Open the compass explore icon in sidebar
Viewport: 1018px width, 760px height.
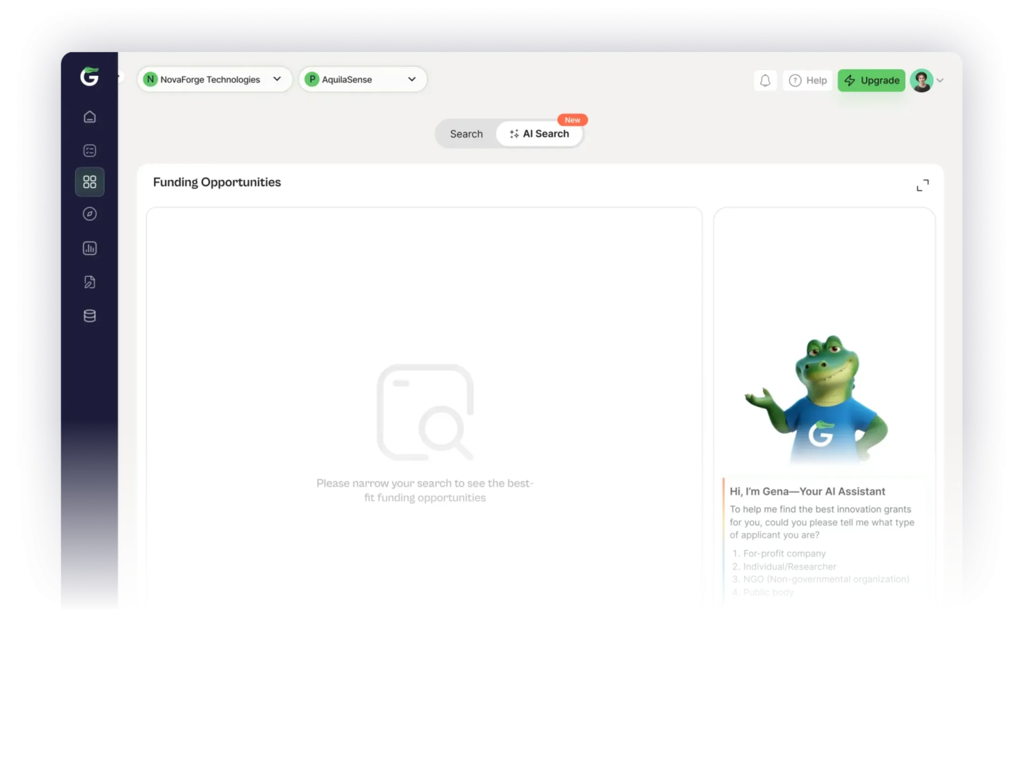tap(89, 214)
